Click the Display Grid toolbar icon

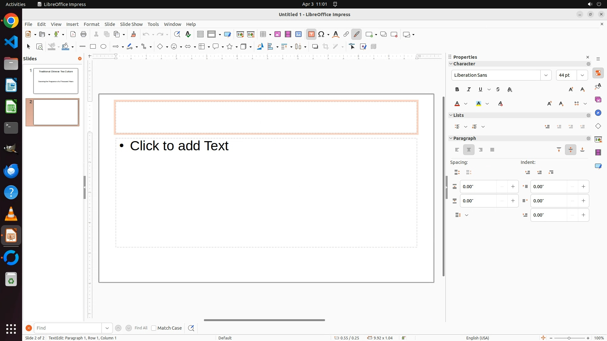pos(200,34)
